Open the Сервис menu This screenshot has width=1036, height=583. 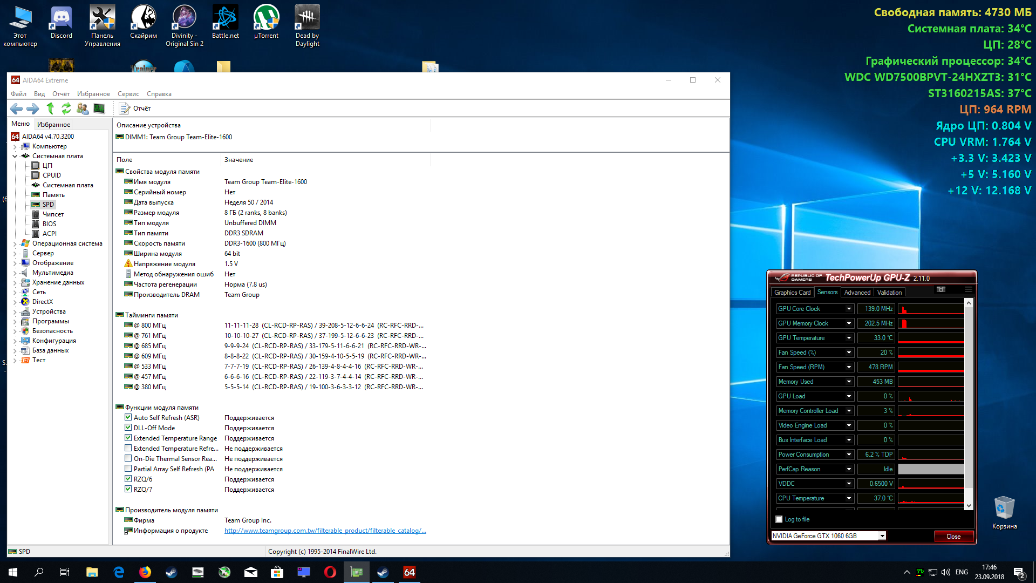128,94
